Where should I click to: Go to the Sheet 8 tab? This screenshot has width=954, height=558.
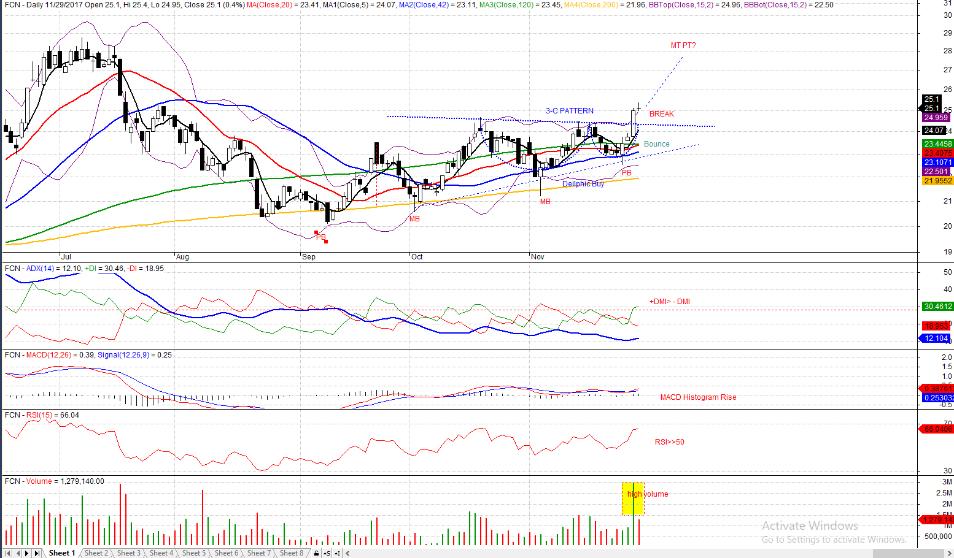[x=292, y=553]
